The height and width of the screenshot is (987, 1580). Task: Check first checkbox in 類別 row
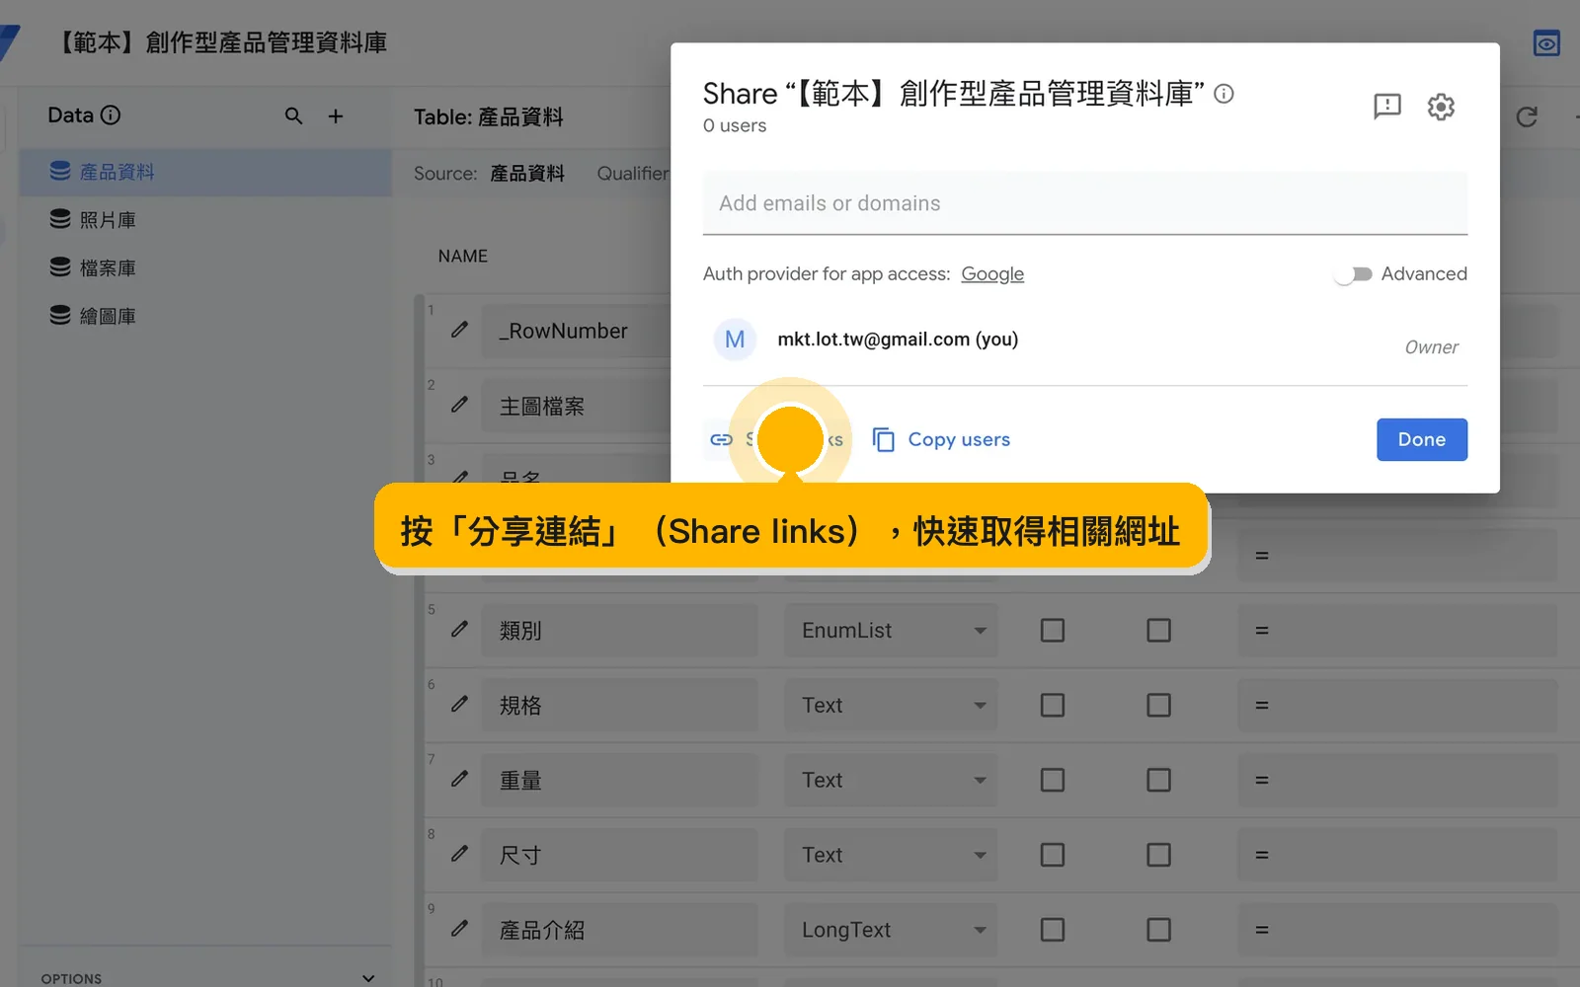pos(1053,631)
